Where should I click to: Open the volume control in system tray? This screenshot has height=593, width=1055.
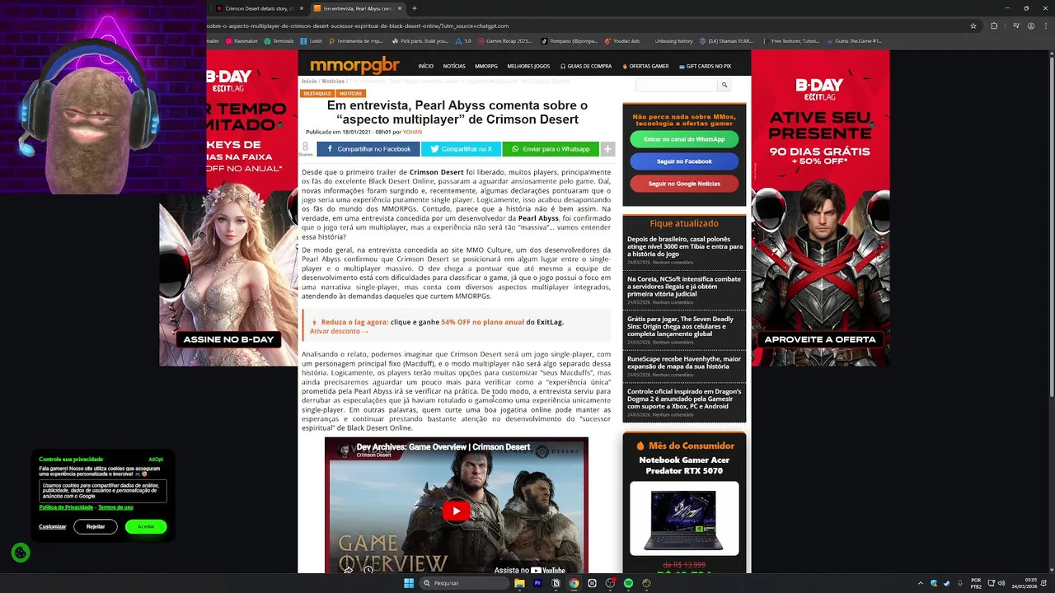[x=1001, y=583]
